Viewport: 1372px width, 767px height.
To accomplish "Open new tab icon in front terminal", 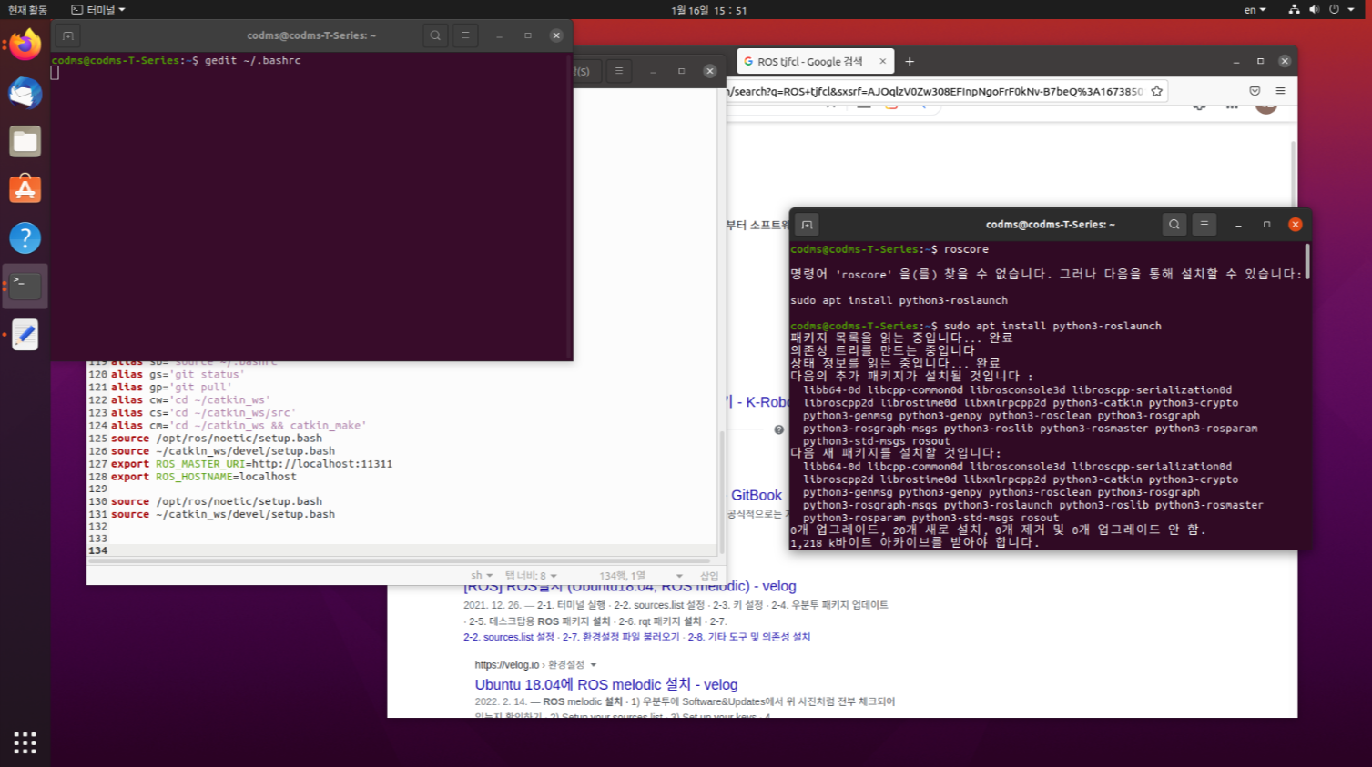I will [x=68, y=35].
